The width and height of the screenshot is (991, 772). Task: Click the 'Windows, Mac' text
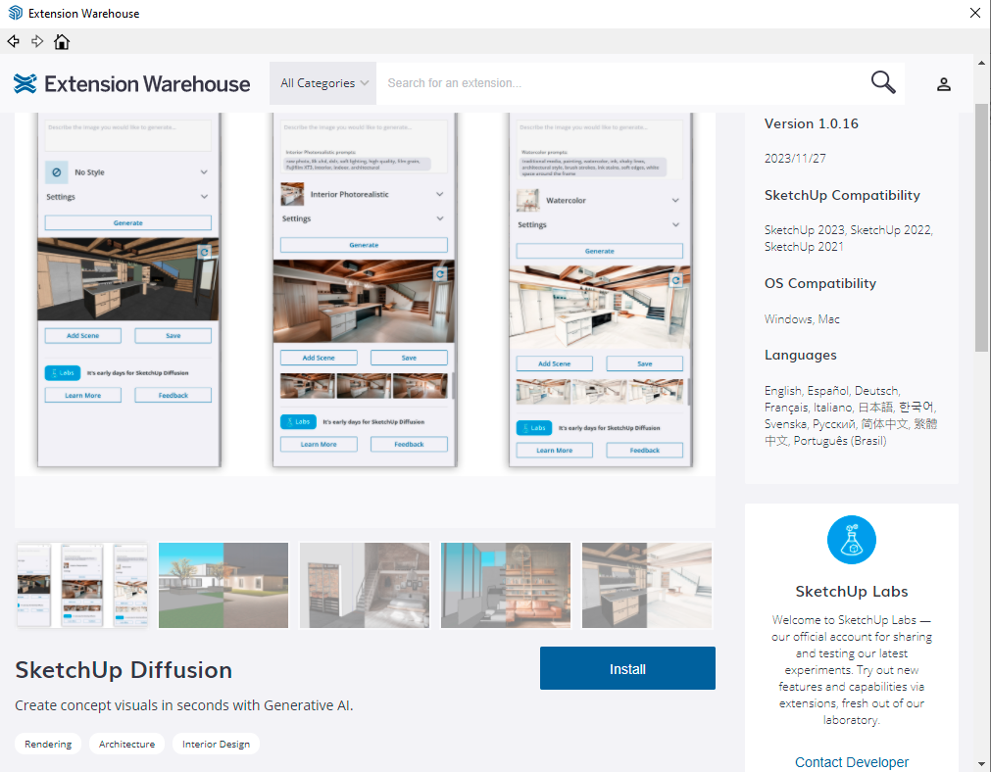click(802, 319)
